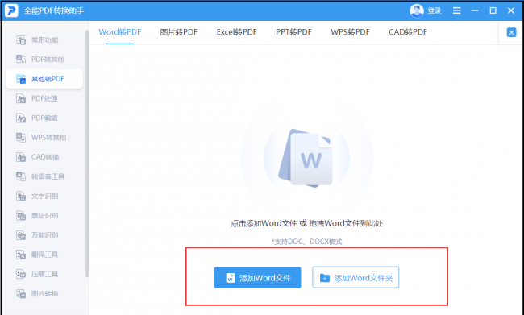524x315 pixels.
Task: Select WPS转其他 label in sidebar
Action: point(49,137)
